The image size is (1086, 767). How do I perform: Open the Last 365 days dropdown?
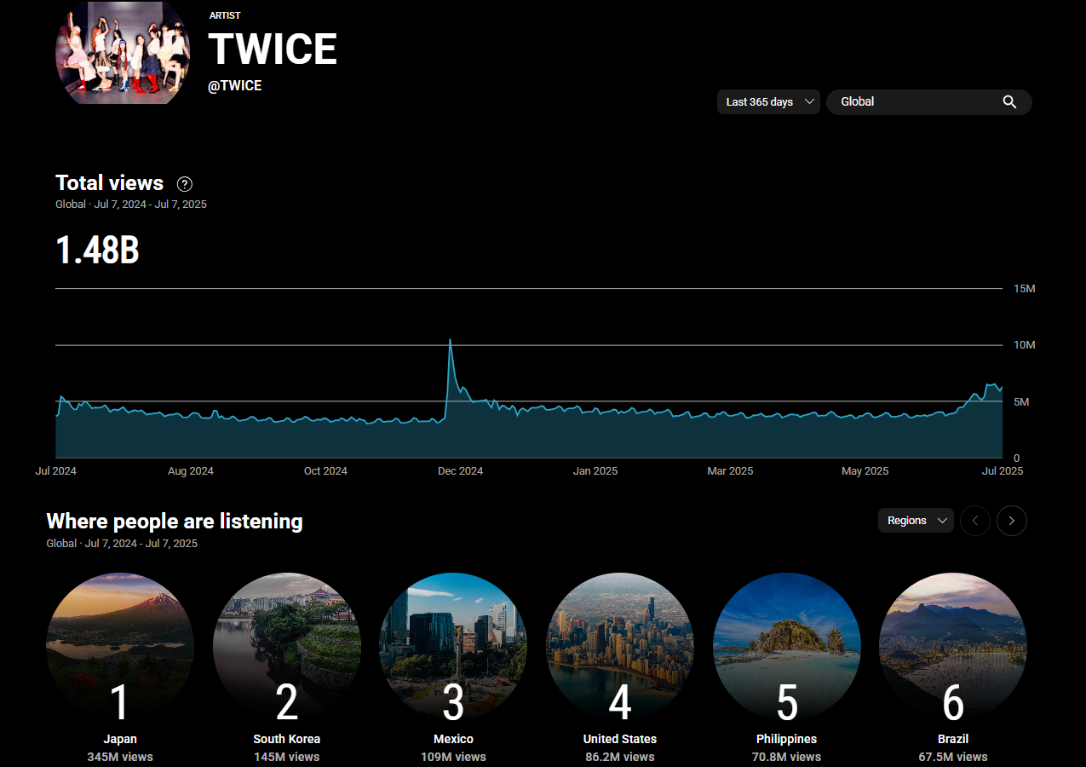(768, 102)
